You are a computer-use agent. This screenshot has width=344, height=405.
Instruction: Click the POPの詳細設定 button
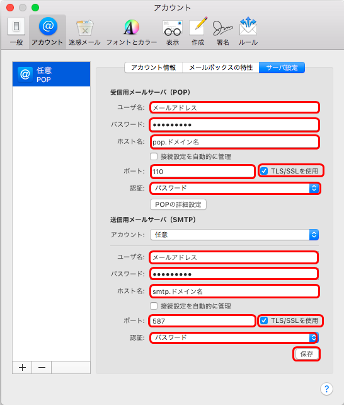[x=178, y=204]
